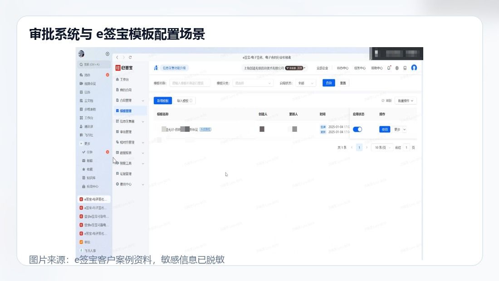The image size is (499, 281).
Task: Select 证据管理 menu item
Action: [124, 174]
